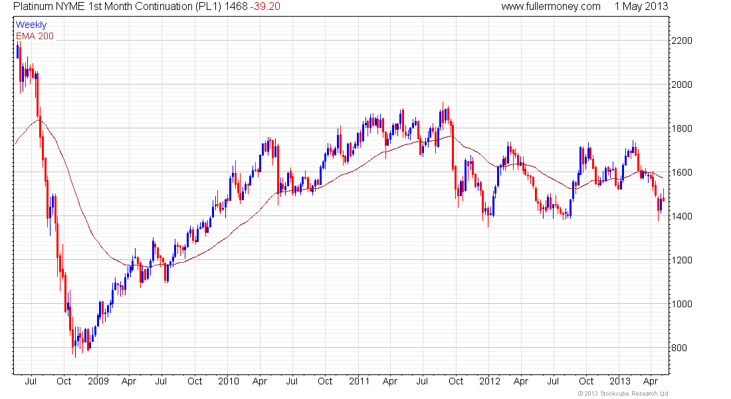Click the 1600 price axis label
This screenshot has height=399, width=731.
click(682, 172)
